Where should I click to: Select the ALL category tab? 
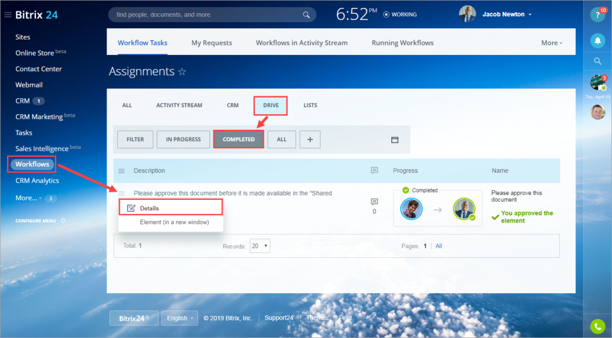pos(127,105)
